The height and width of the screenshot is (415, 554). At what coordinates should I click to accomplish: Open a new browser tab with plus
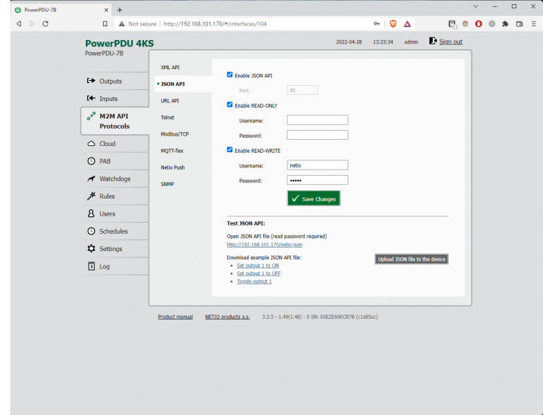point(120,10)
